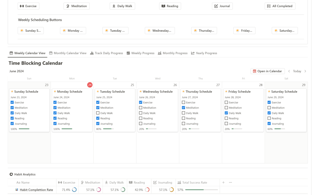This screenshot has height=195, width=312.
Task: Click the Friday scheduling button
Action: [x=244, y=31]
